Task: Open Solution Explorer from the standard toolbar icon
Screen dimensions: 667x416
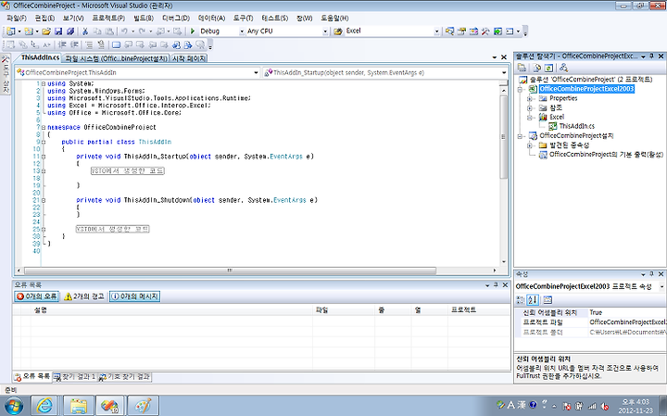Action: [449, 32]
